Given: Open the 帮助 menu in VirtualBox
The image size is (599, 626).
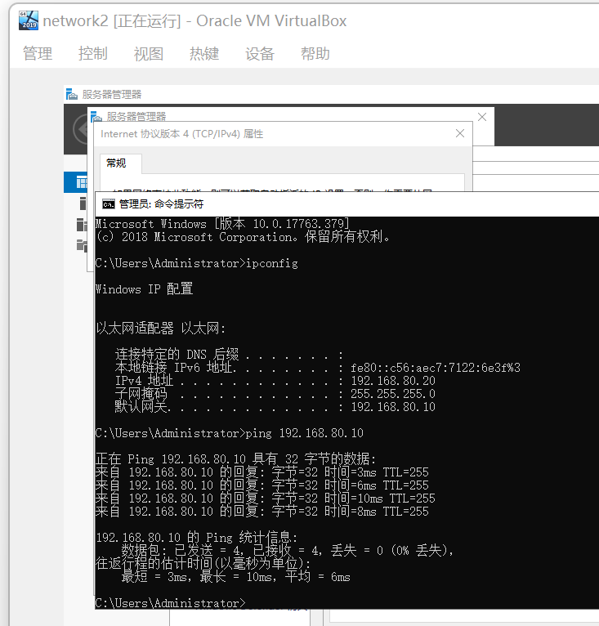Looking at the screenshot, I should coord(315,53).
